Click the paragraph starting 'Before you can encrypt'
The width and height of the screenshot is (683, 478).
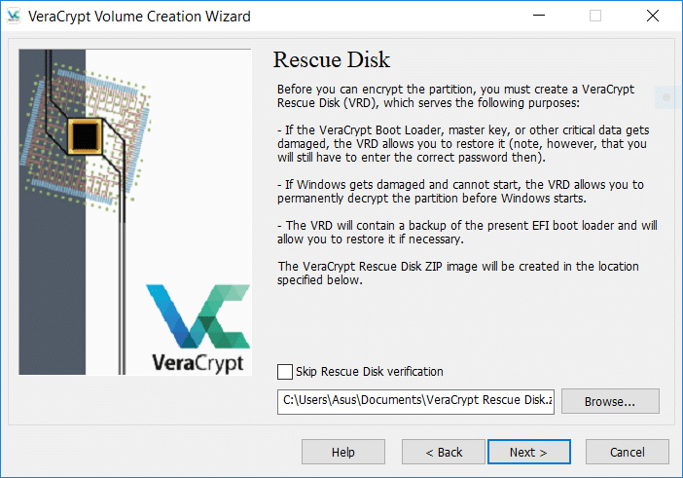click(x=455, y=95)
